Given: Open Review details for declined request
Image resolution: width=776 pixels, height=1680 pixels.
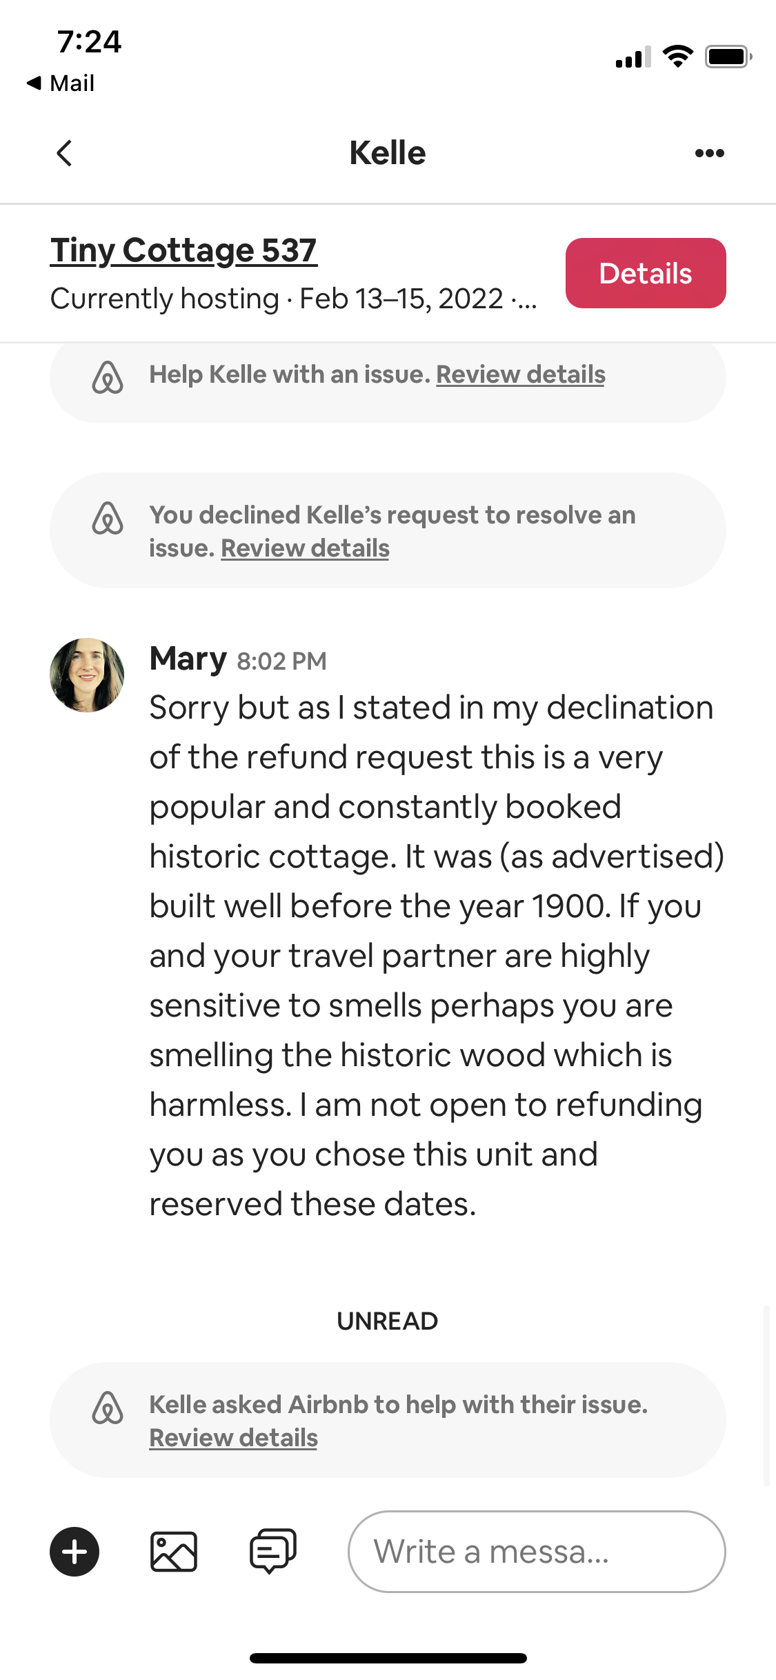Looking at the screenshot, I should pos(305,548).
